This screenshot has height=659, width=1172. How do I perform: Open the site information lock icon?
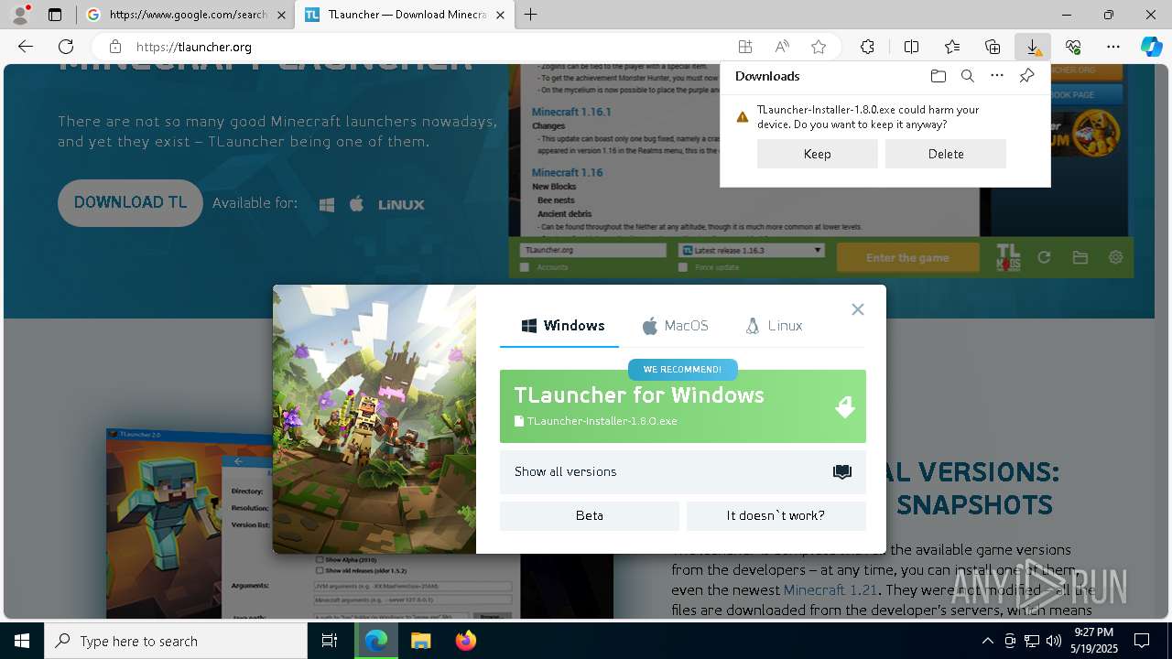pyautogui.click(x=114, y=47)
